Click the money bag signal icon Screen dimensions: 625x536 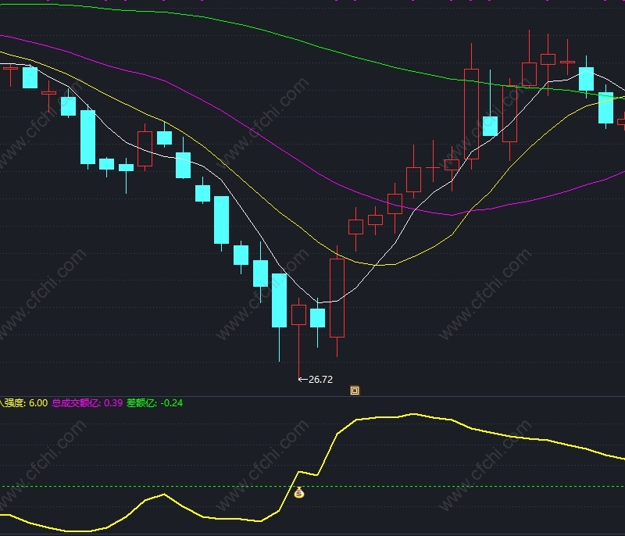click(x=299, y=493)
